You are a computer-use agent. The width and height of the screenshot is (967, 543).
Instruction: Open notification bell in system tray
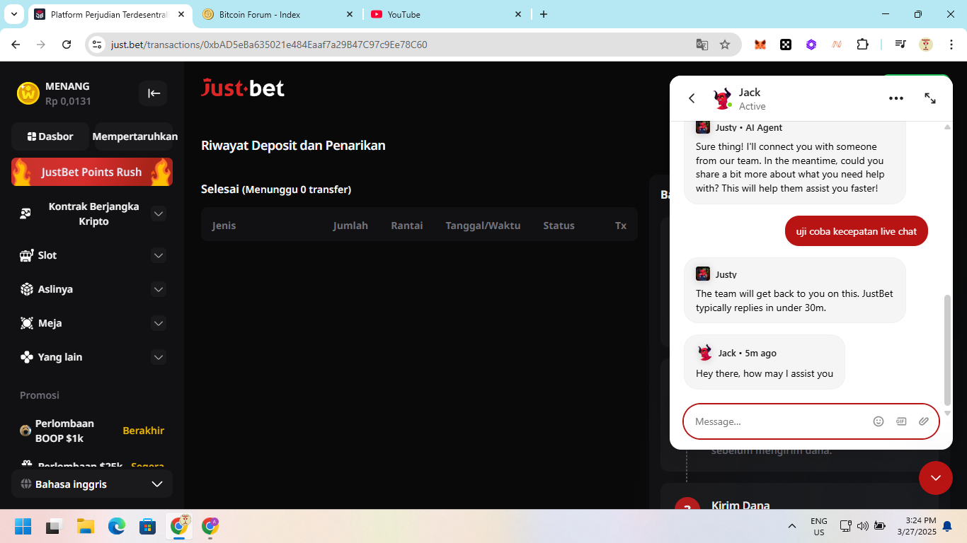pyautogui.click(x=947, y=526)
